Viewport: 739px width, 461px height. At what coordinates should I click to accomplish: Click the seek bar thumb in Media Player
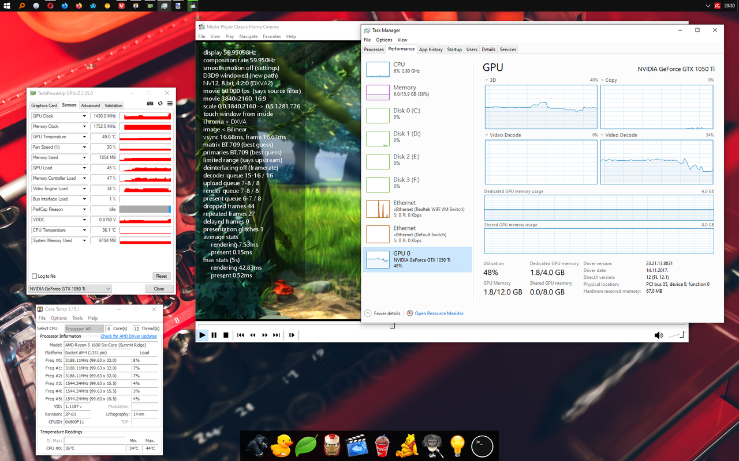(x=392, y=326)
